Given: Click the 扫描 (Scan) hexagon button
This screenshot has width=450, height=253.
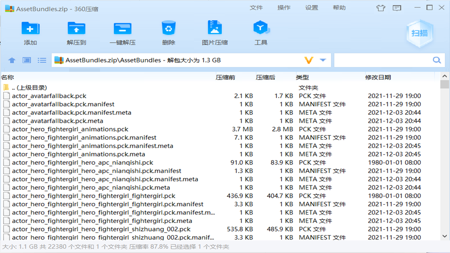Looking at the screenshot, I should coord(419,33).
